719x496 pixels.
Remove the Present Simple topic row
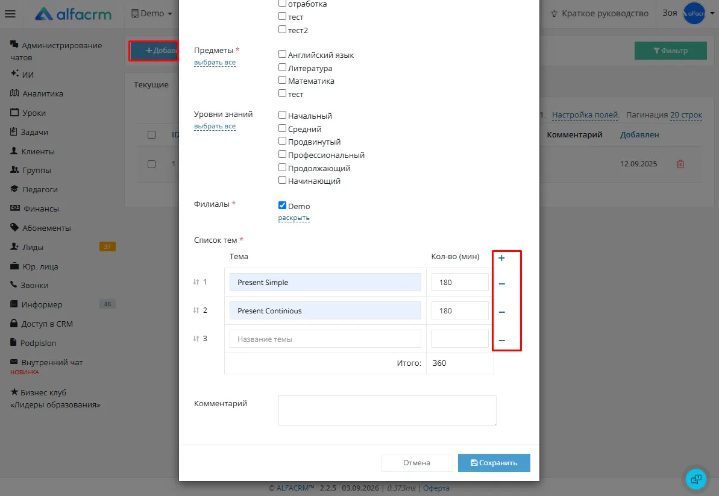501,284
